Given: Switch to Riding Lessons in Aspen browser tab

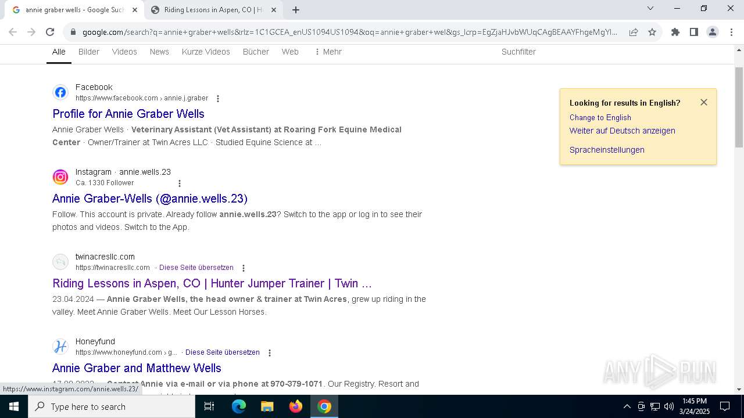Looking at the screenshot, I should (x=213, y=10).
